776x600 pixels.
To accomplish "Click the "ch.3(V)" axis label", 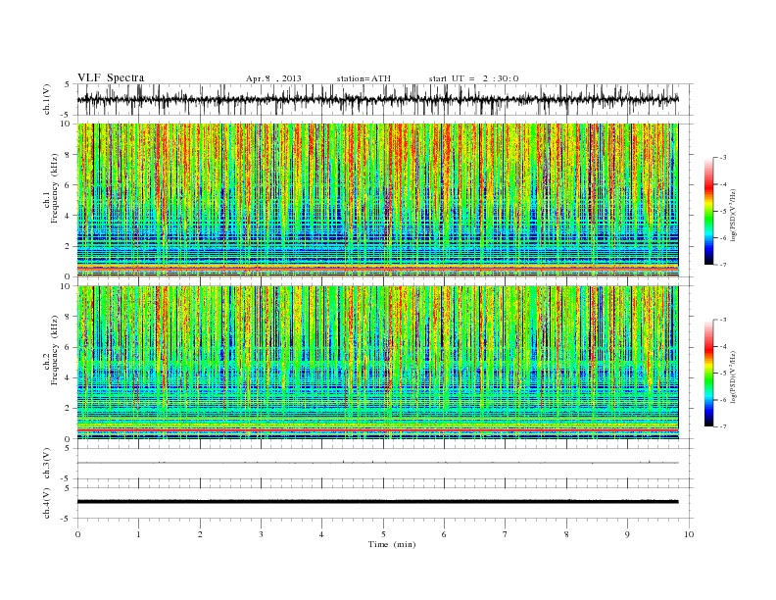I will click(x=46, y=464).
